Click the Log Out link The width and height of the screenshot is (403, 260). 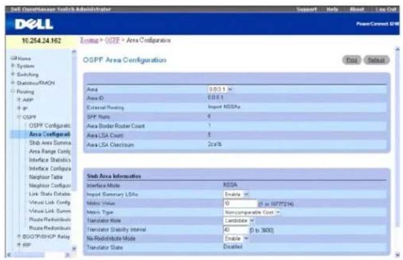click(x=386, y=9)
